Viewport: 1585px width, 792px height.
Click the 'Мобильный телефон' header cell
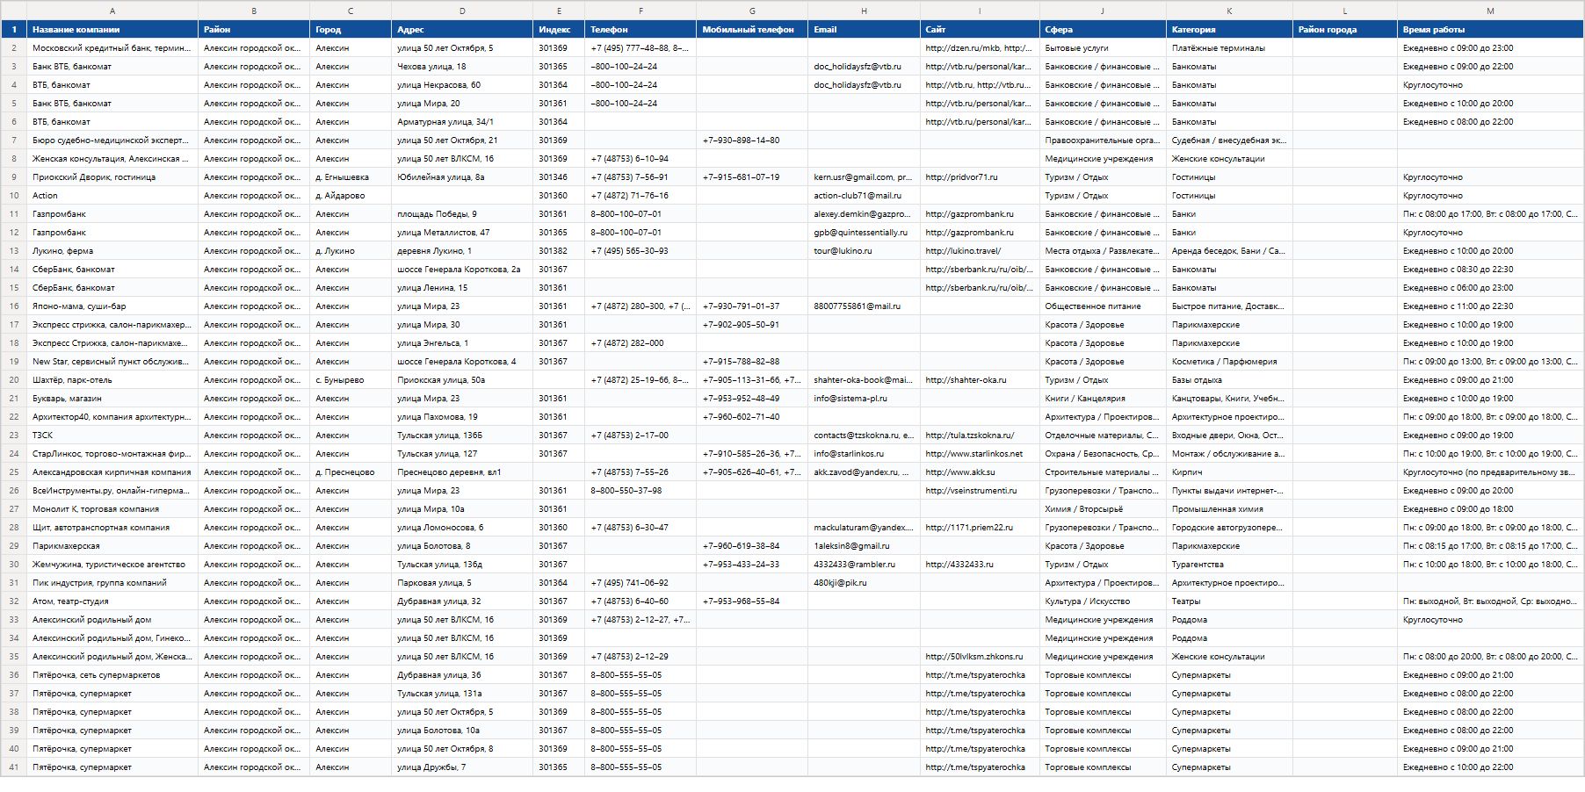tap(752, 29)
